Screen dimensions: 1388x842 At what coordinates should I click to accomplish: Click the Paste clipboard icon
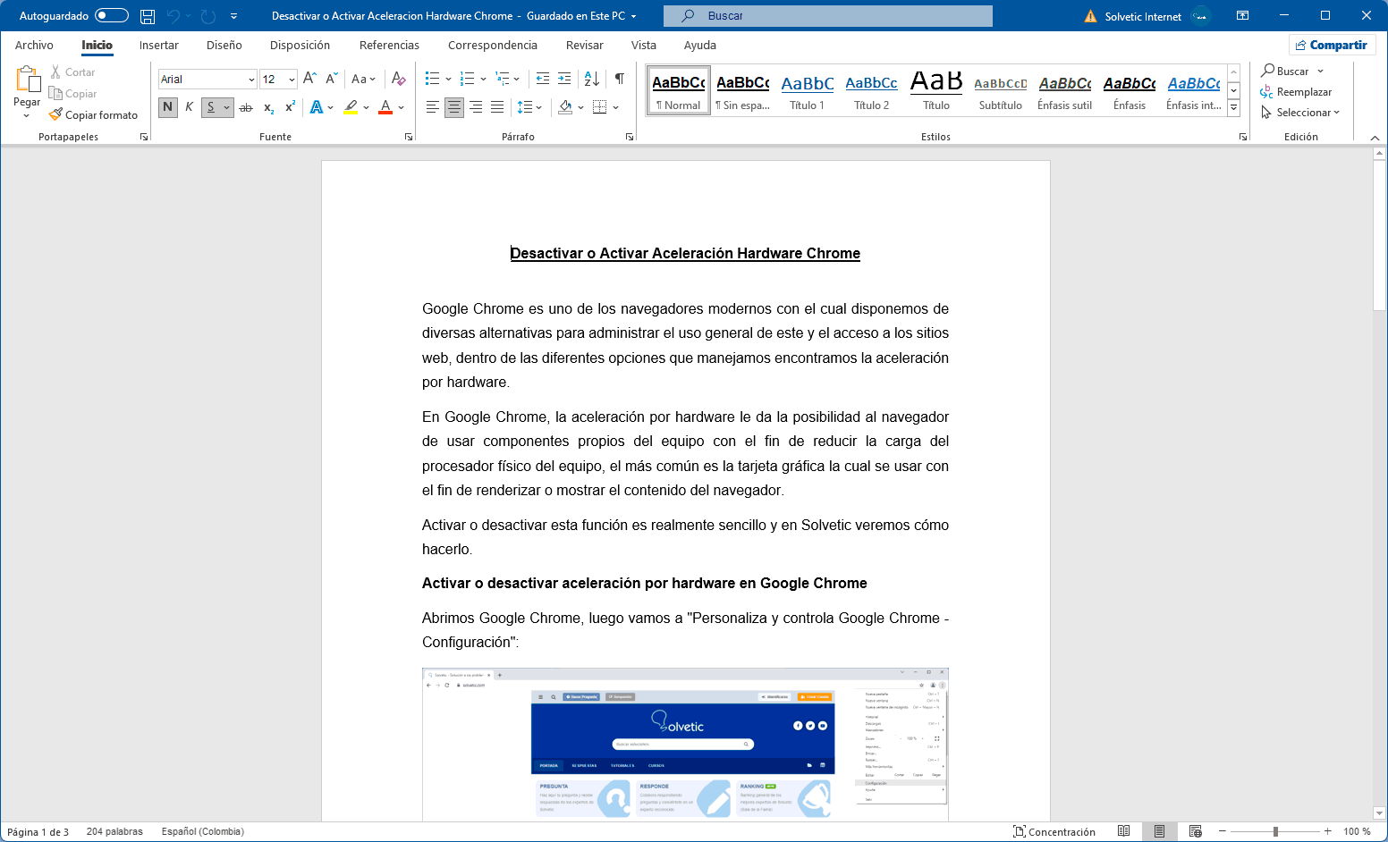tap(28, 79)
